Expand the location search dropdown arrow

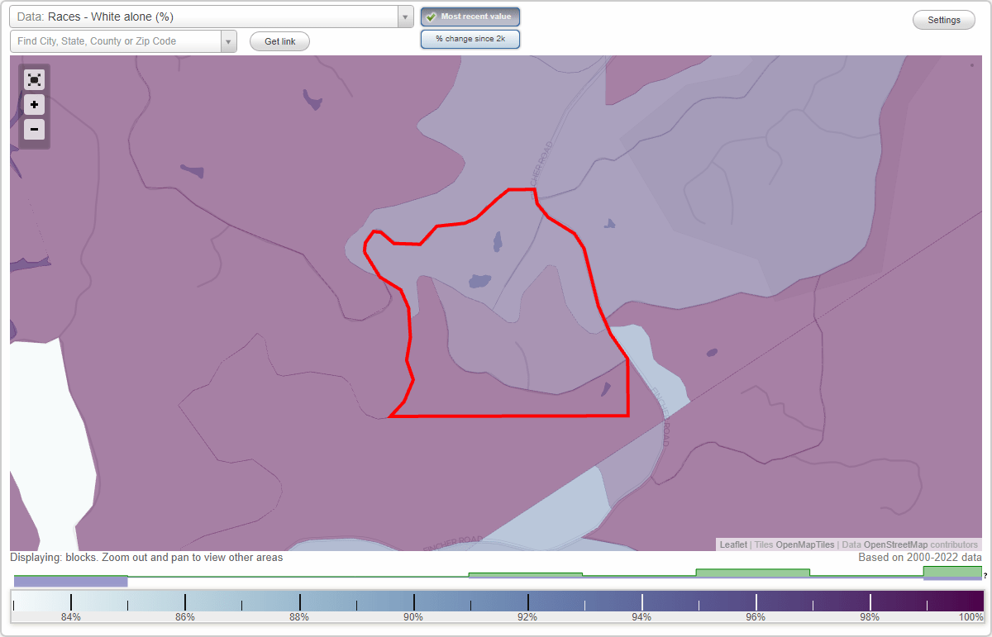tap(229, 41)
